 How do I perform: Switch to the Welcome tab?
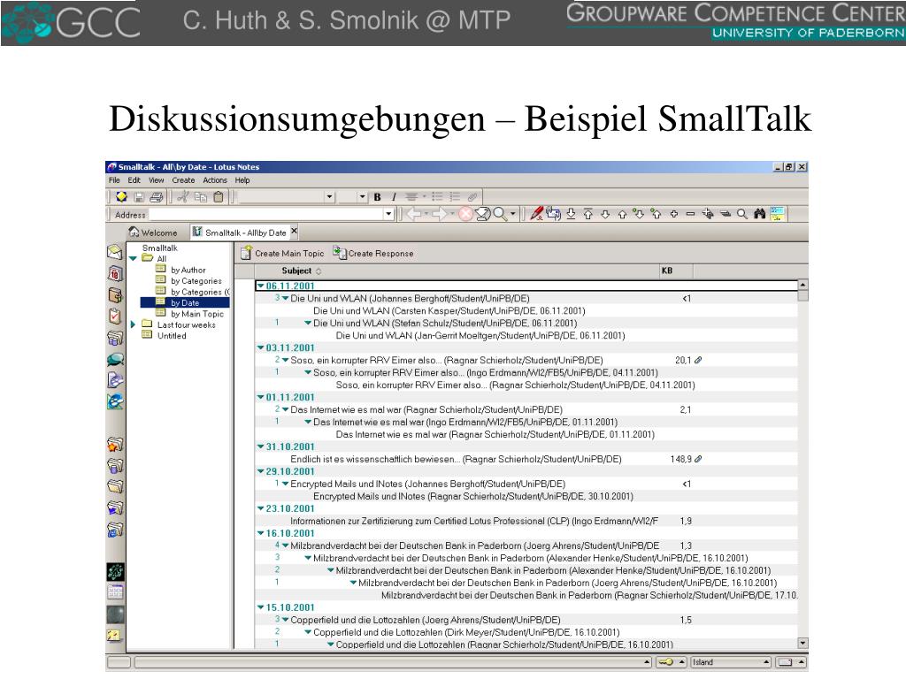tap(153, 233)
